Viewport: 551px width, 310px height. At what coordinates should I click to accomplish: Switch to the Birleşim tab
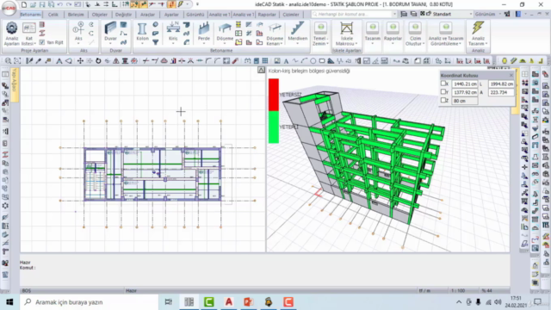click(76, 15)
